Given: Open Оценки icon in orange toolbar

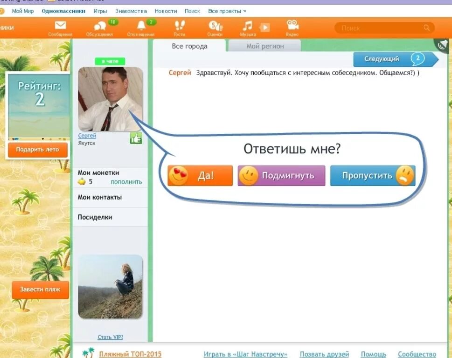Looking at the screenshot, I should pos(216,26).
